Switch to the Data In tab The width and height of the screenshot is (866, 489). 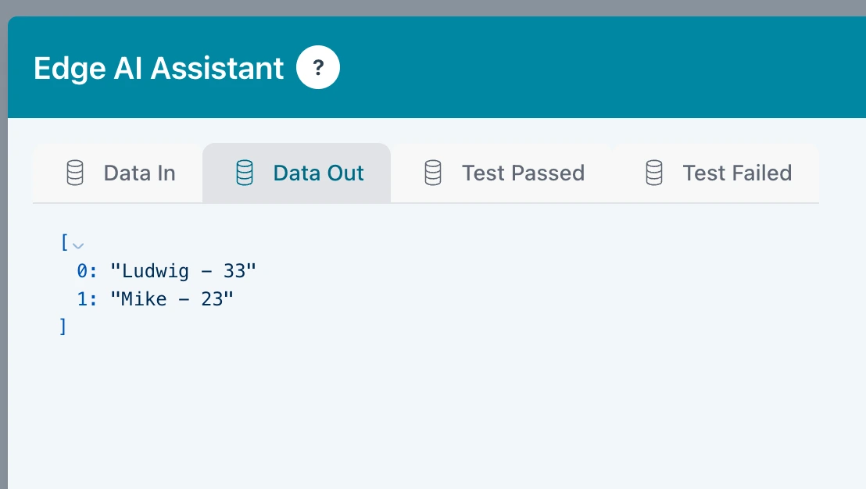pyautogui.click(x=139, y=173)
